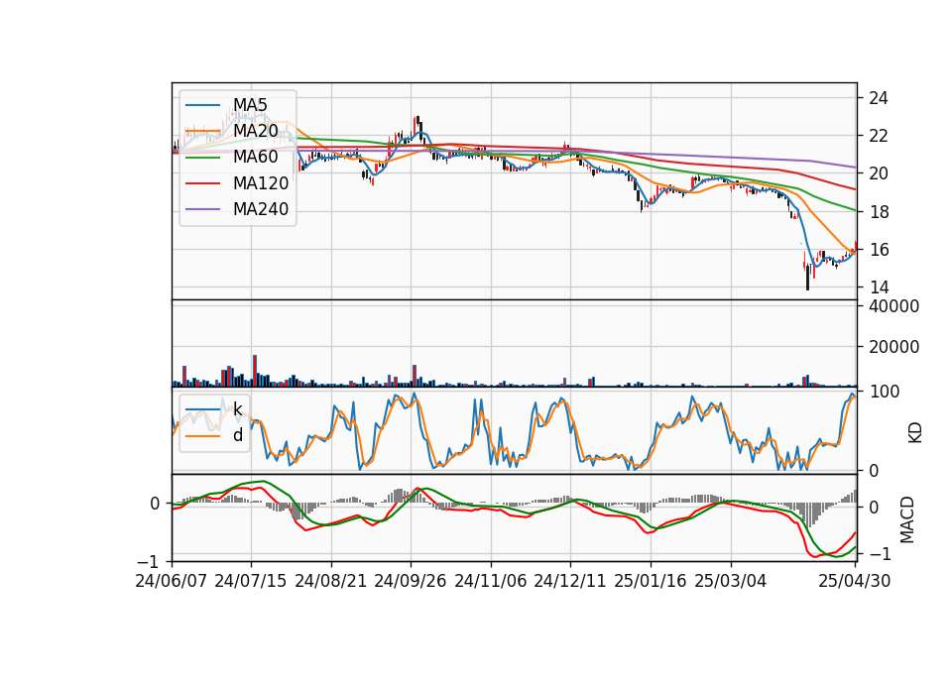Image resolution: width=952 pixels, height=684 pixels.
Task: Click the volume axis value 40000
Action: [893, 306]
